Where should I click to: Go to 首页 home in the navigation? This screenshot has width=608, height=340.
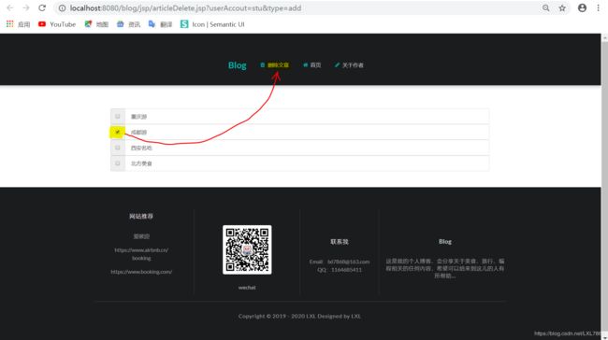[x=312, y=65]
